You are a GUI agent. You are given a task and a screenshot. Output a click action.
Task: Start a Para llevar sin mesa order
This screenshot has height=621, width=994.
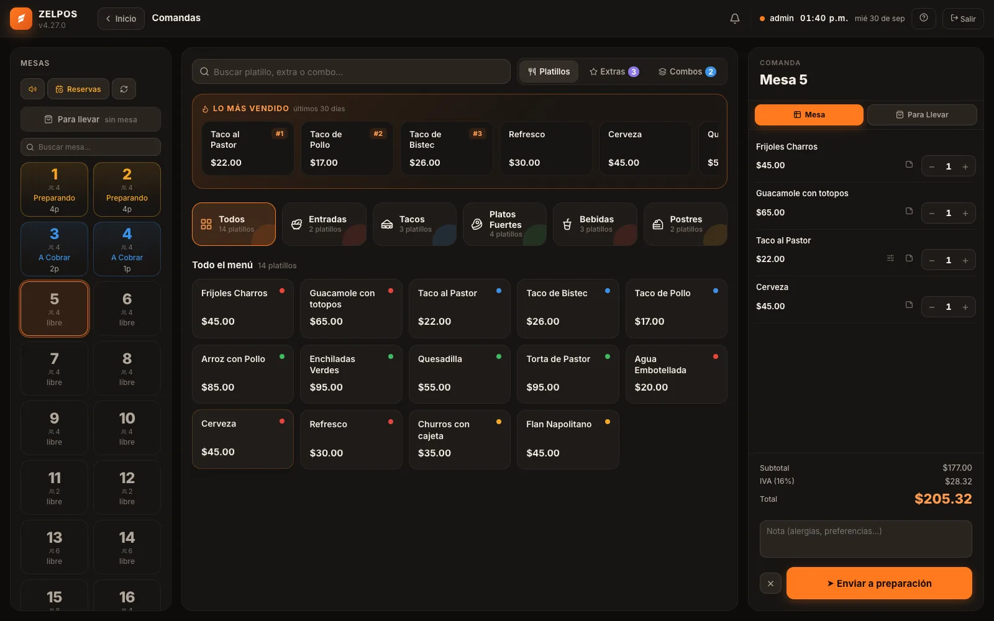pos(91,119)
